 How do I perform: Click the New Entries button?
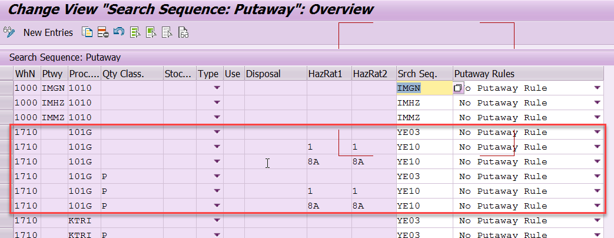coord(48,32)
